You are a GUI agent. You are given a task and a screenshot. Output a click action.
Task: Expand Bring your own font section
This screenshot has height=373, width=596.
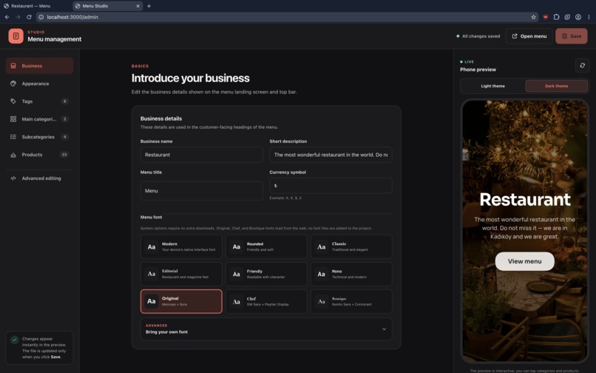pos(266,329)
